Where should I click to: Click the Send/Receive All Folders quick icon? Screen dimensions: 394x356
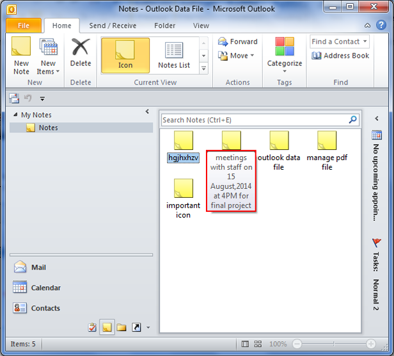[14, 98]
